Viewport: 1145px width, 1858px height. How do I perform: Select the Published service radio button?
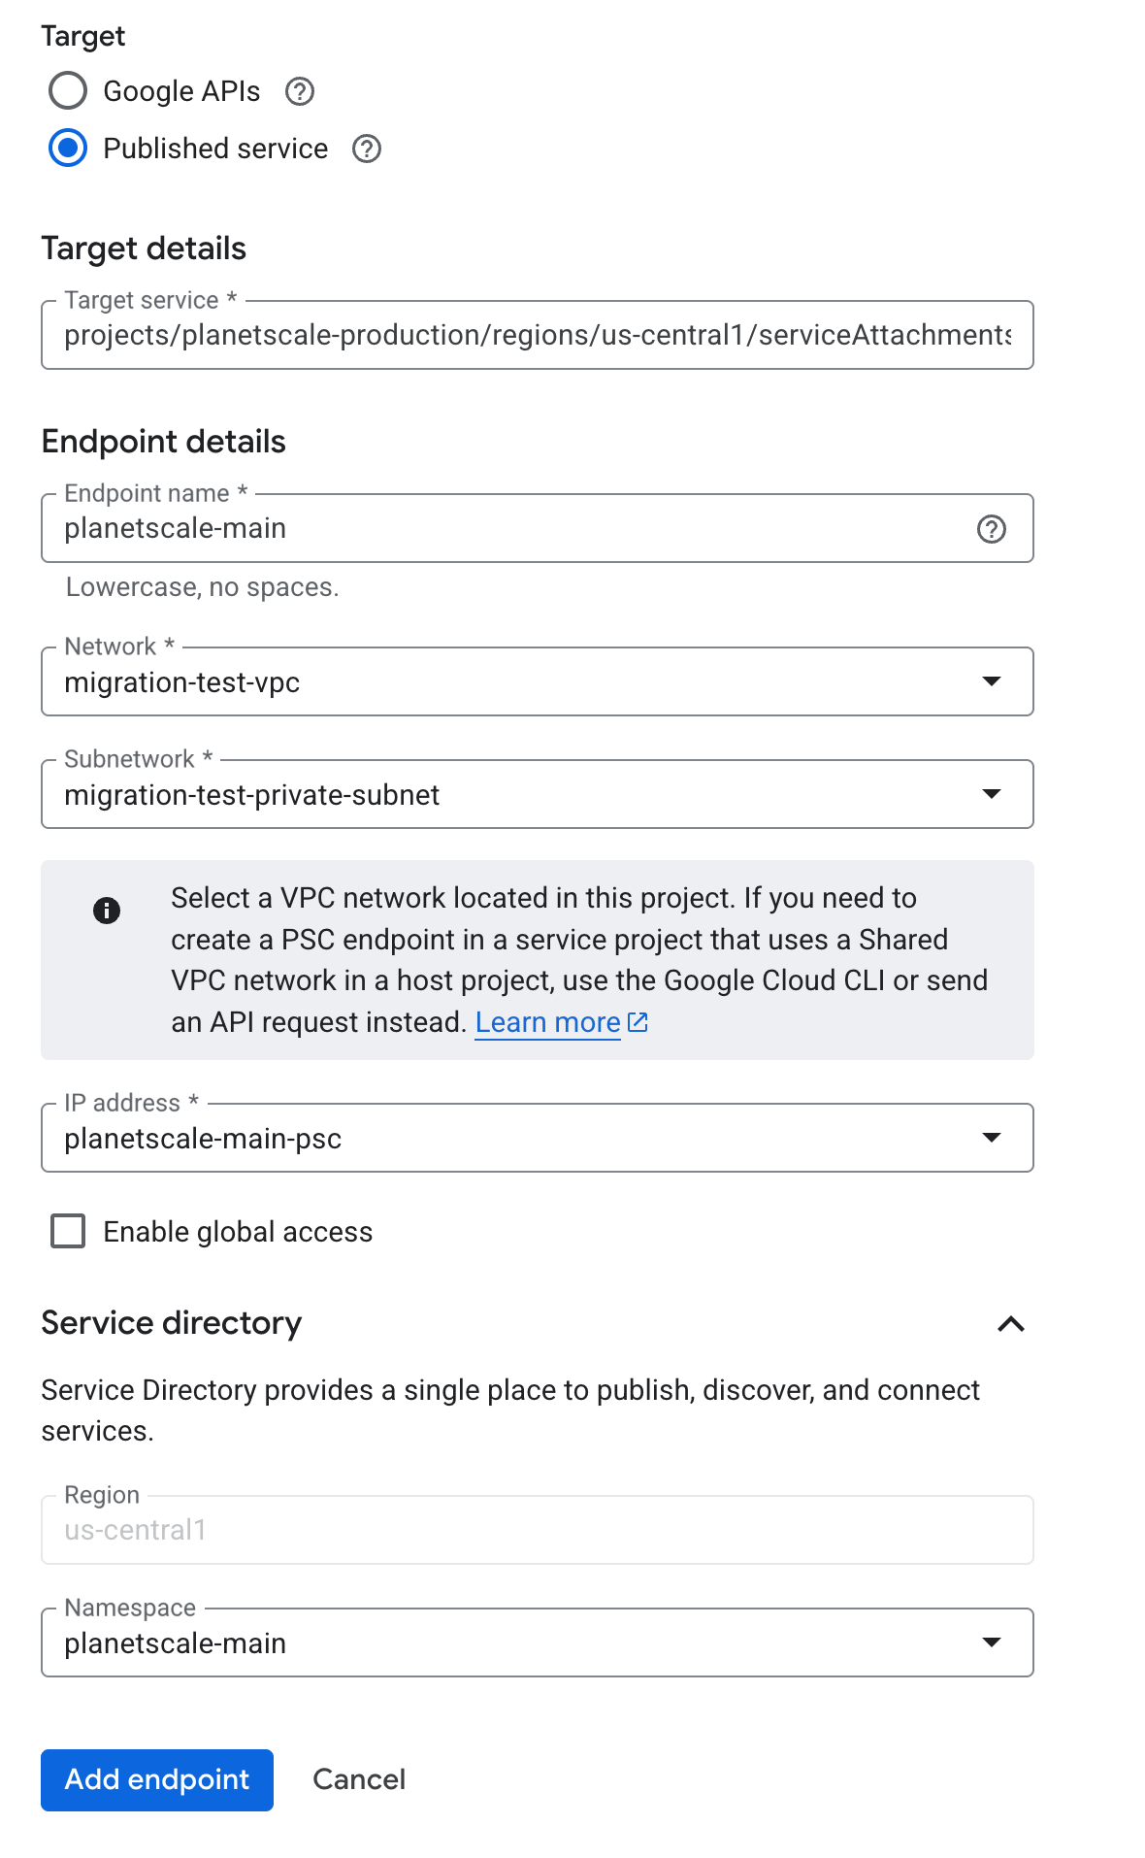pos(67,149)
